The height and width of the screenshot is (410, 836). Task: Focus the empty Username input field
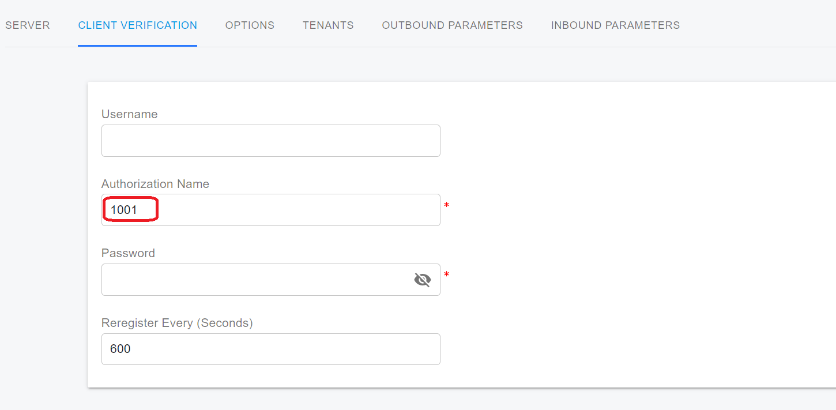click(270, 141)
